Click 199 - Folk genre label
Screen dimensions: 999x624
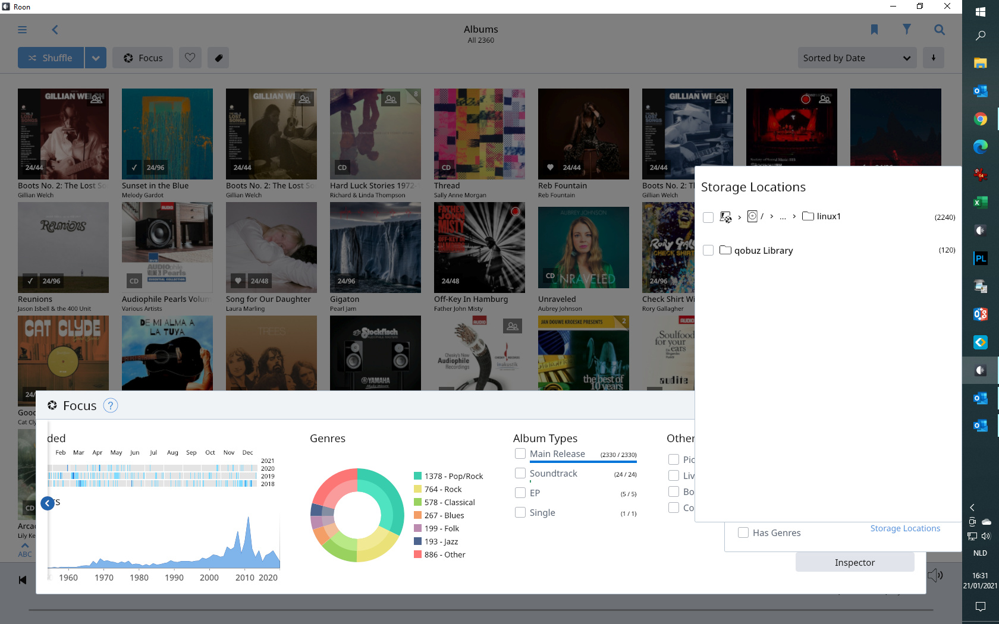[x=442, y=528]
